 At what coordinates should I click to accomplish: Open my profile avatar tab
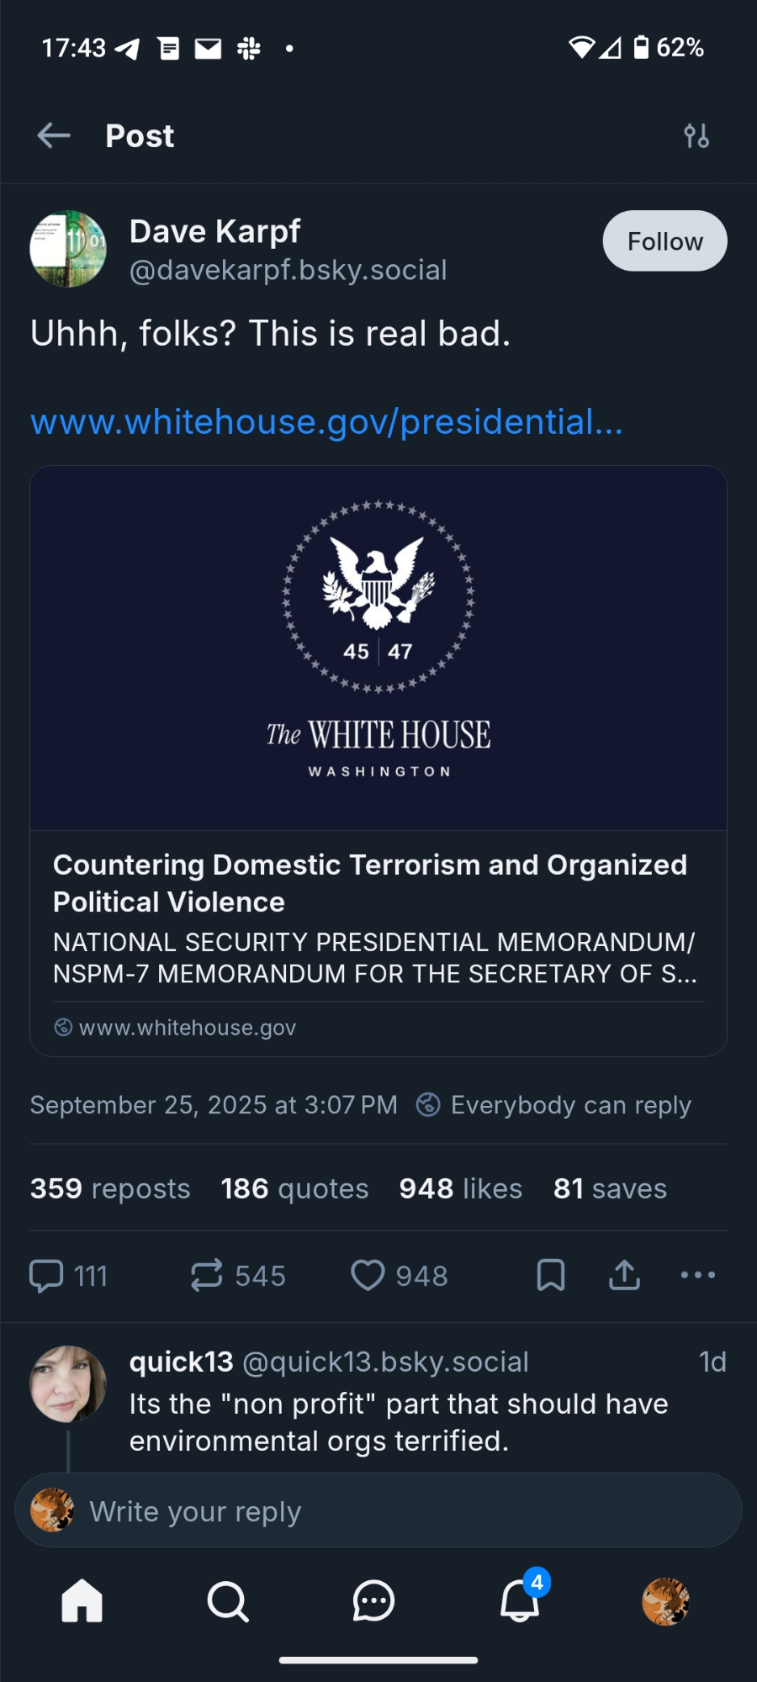(665, 1600)
